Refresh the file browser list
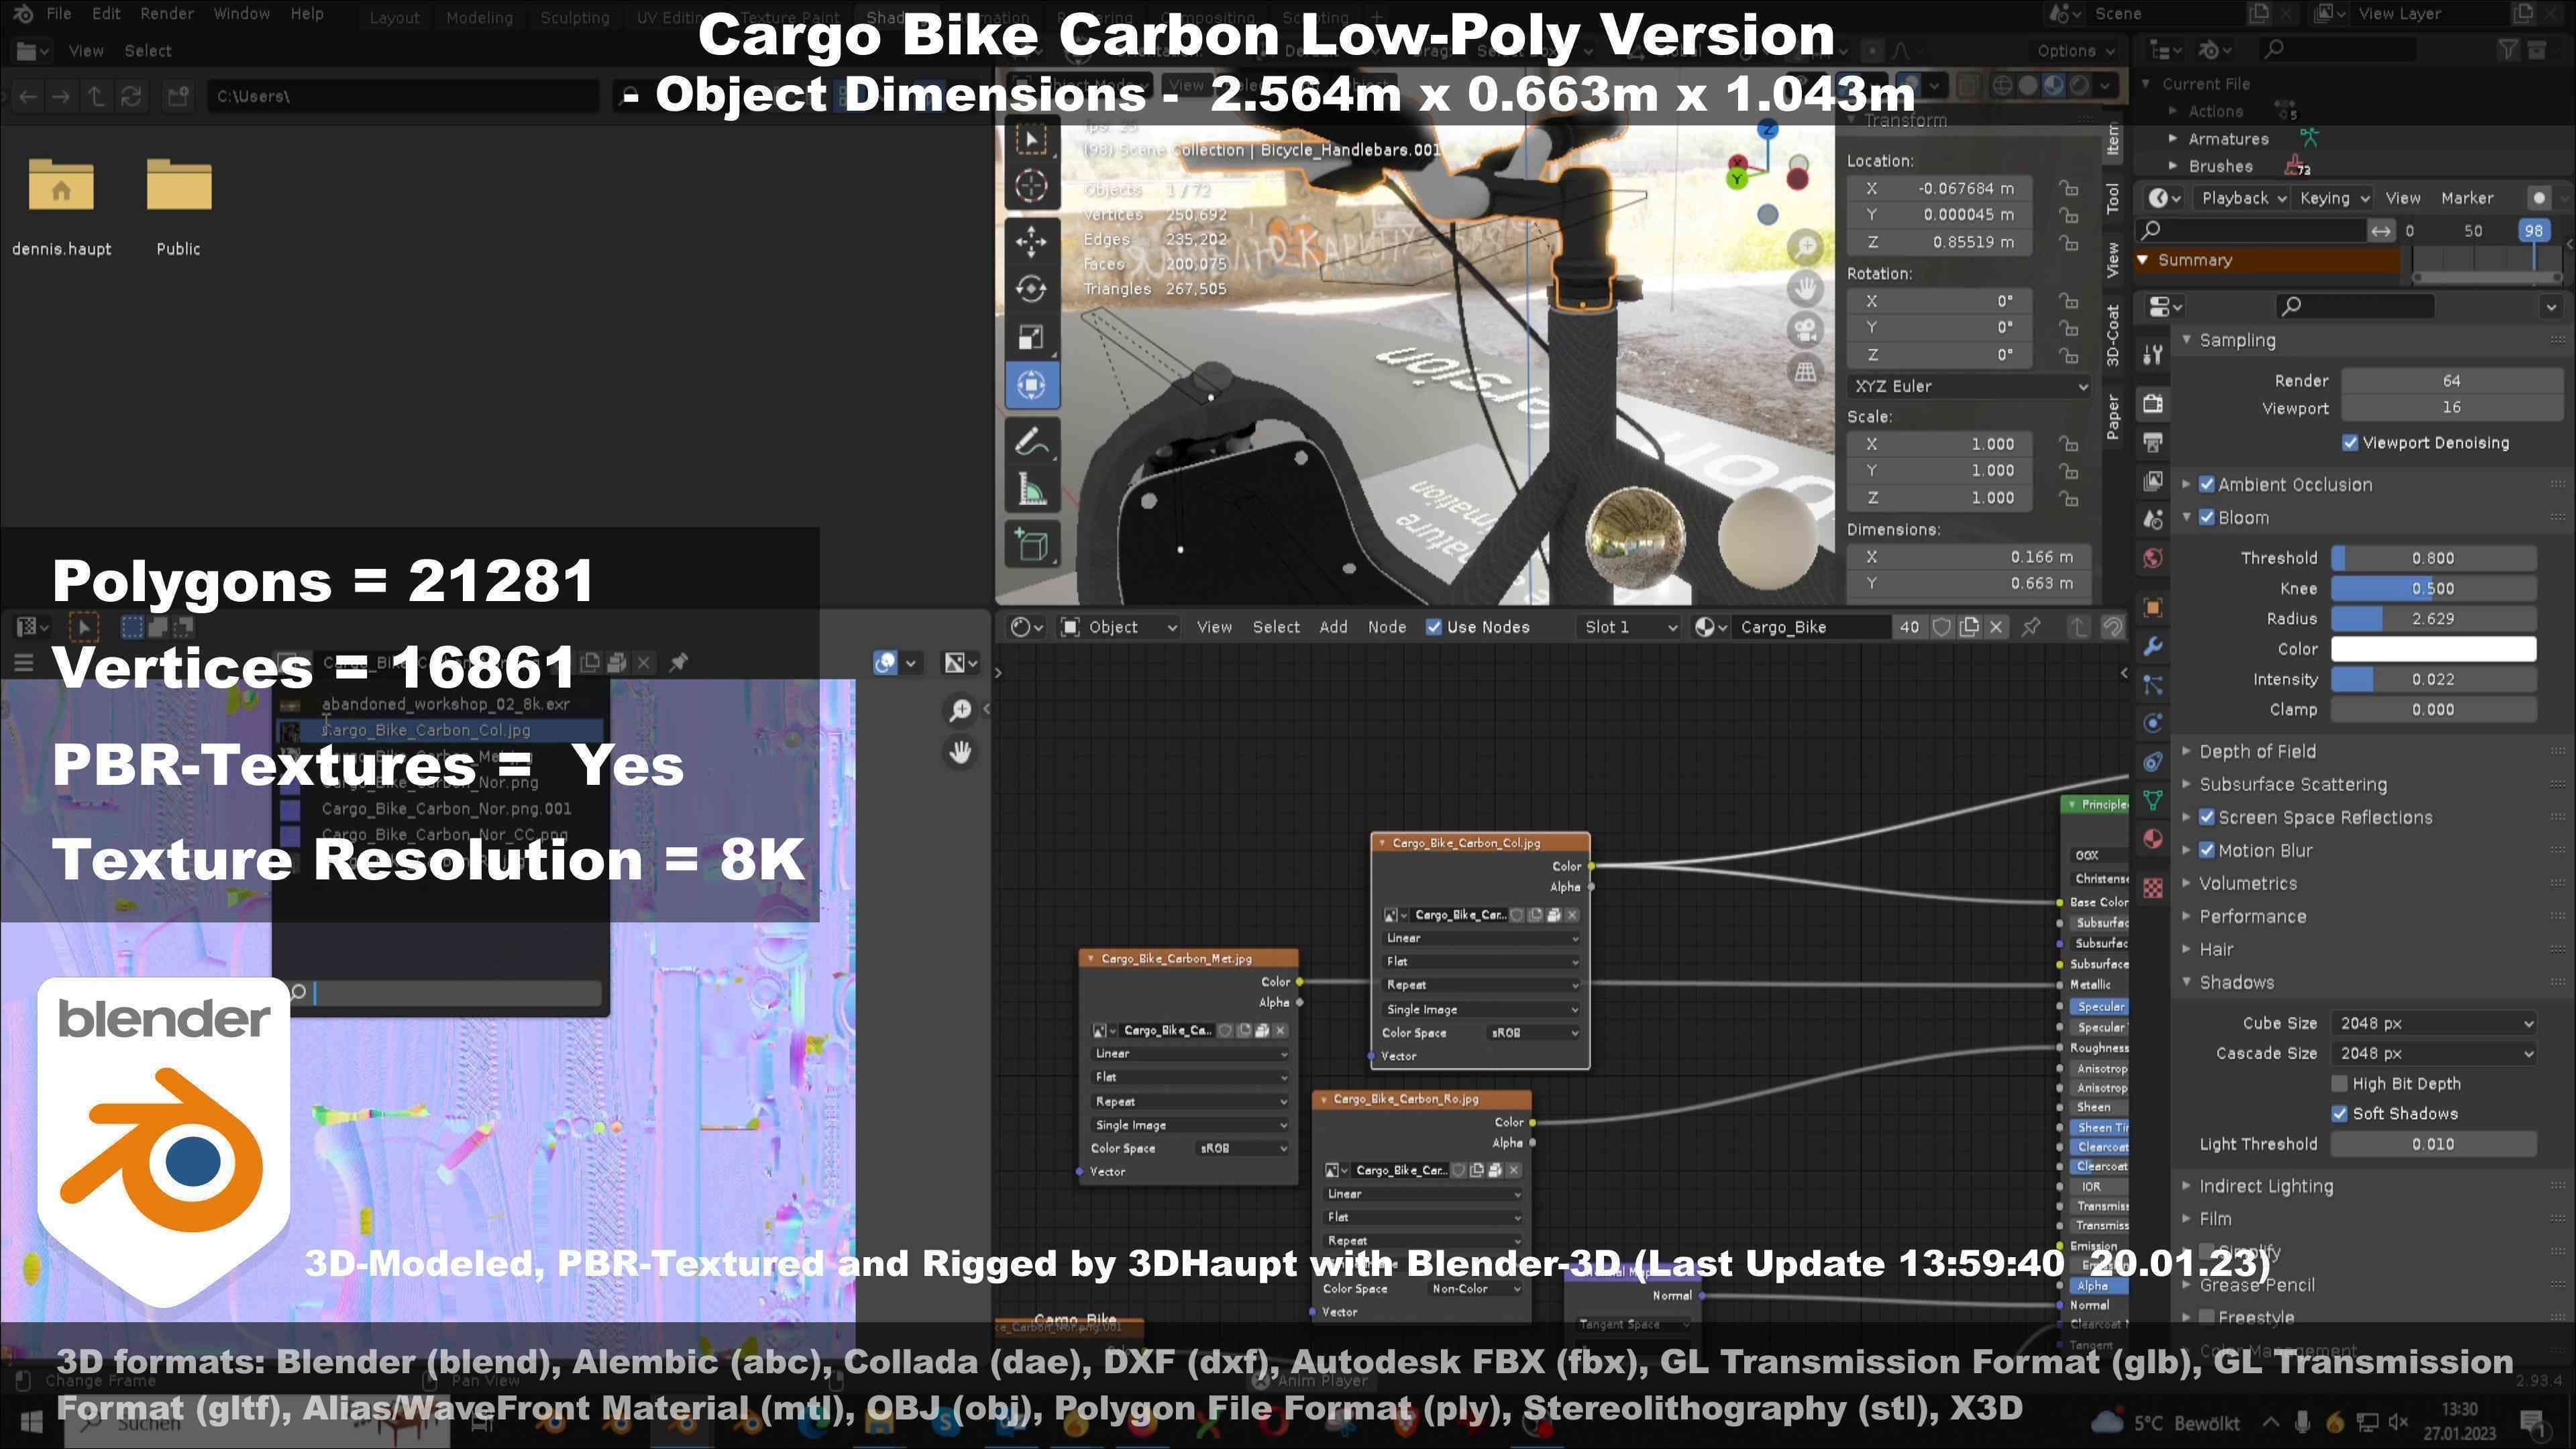 [131, 96]
